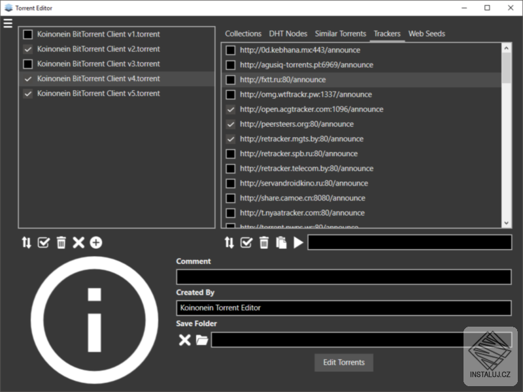Click Torrent Editor app icon in title bar
The height and width of the screenshot is (392, 523).
tap(8, 8)
